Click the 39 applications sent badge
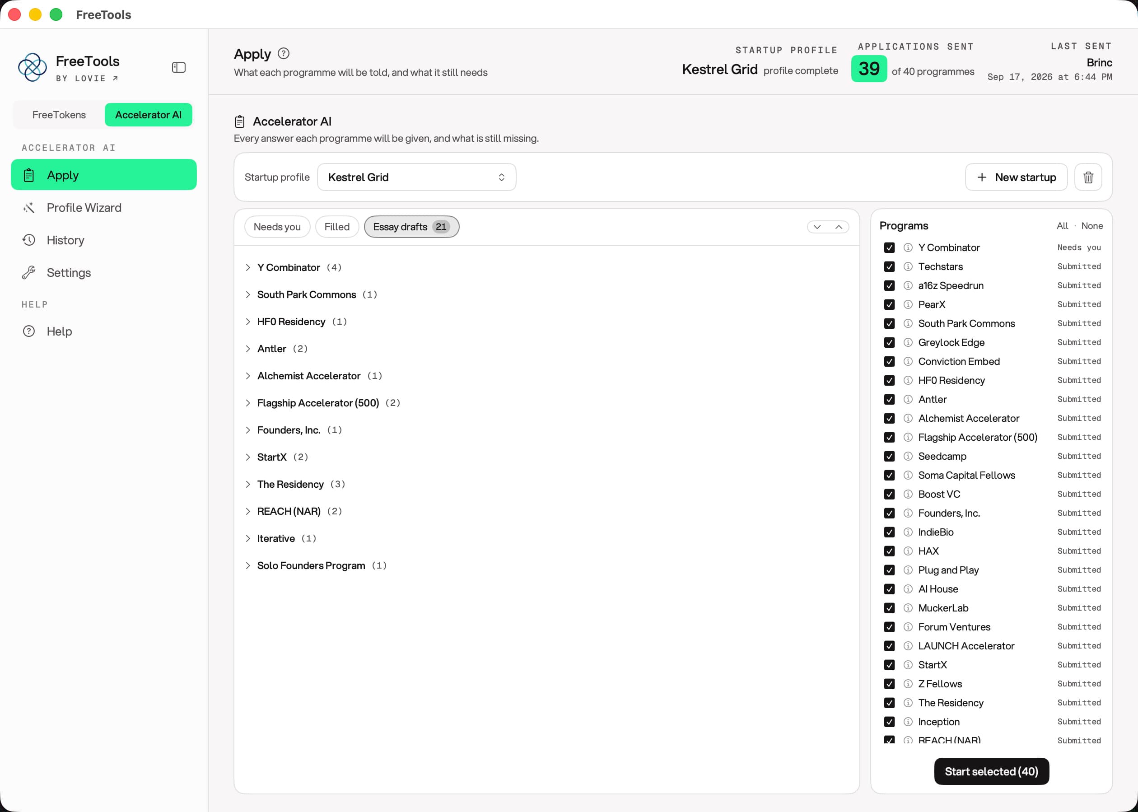 point(869,69)
